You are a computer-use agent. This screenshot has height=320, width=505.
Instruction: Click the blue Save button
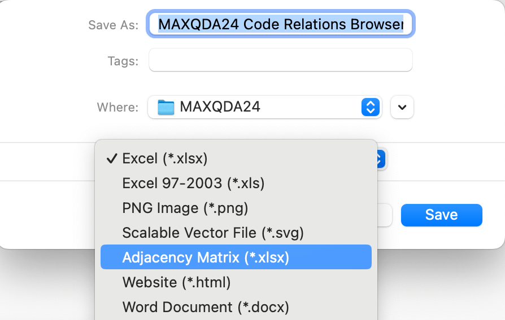click(x=442, y=215)
